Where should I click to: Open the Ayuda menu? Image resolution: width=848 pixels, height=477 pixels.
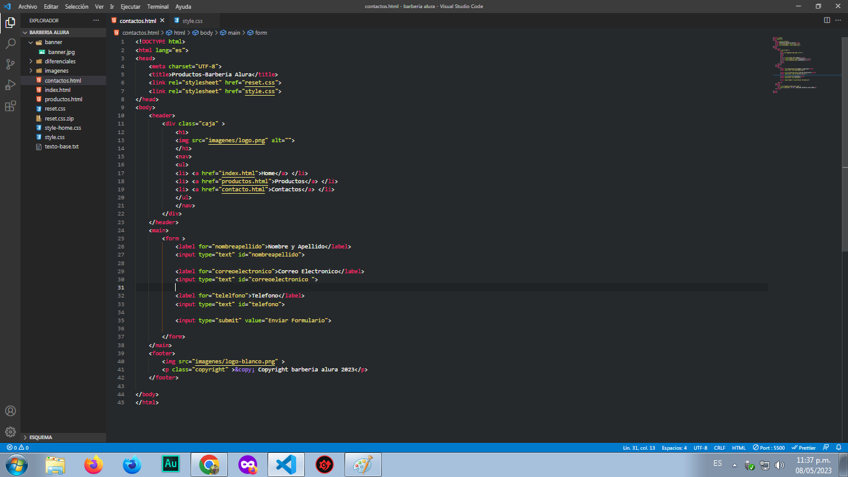tap(183, 6)
